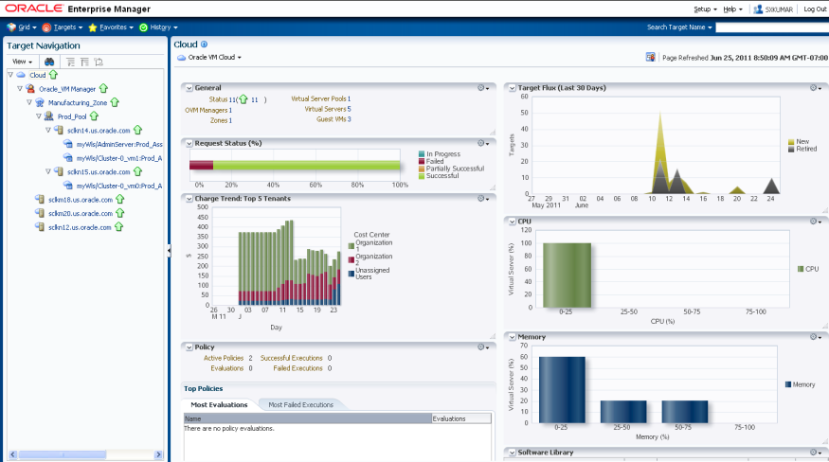829x462 pixels.
Task: Click the up status arrow next to Cloud
Action: tap(53, 75)
